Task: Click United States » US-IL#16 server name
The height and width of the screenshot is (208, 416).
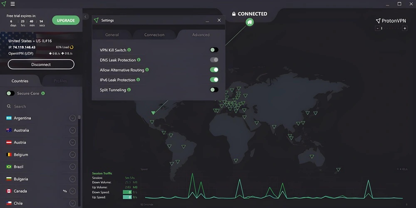Action: click(30, 41)
